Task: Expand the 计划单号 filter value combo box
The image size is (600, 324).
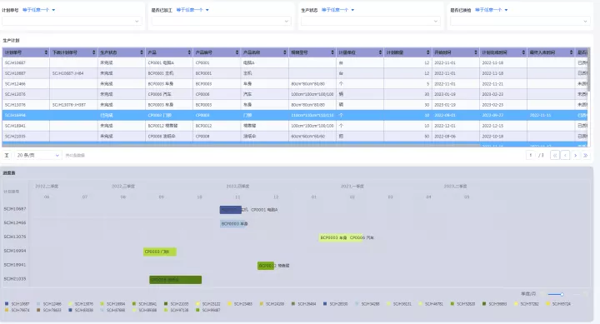Action: click(72, 21)
